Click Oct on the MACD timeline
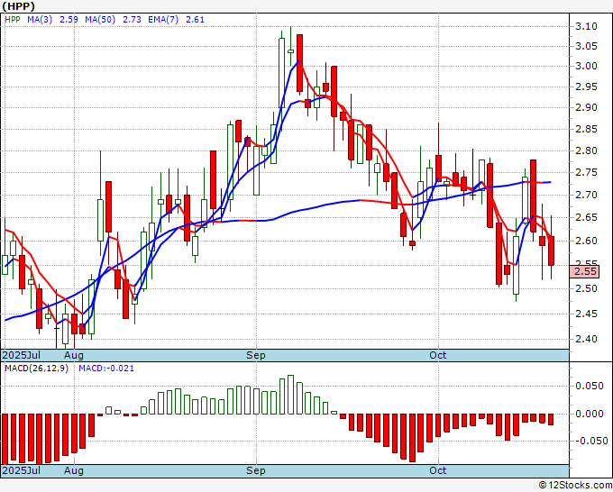 point(438,470)
